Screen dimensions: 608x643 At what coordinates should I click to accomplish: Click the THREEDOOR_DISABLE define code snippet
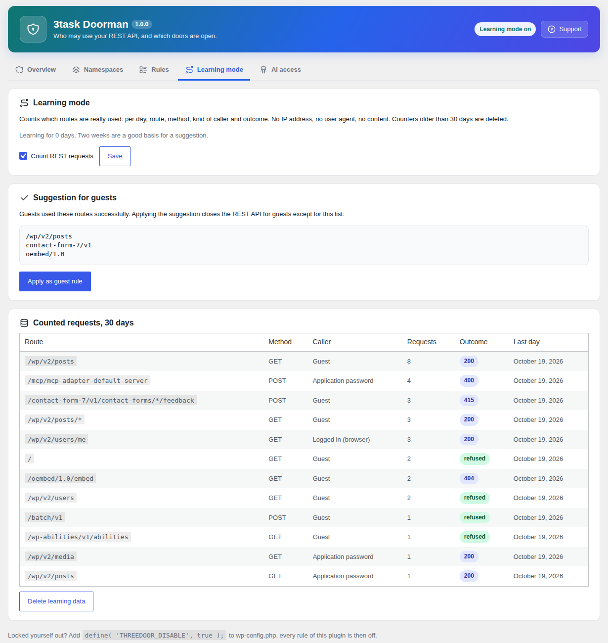(x=154, y=636)
